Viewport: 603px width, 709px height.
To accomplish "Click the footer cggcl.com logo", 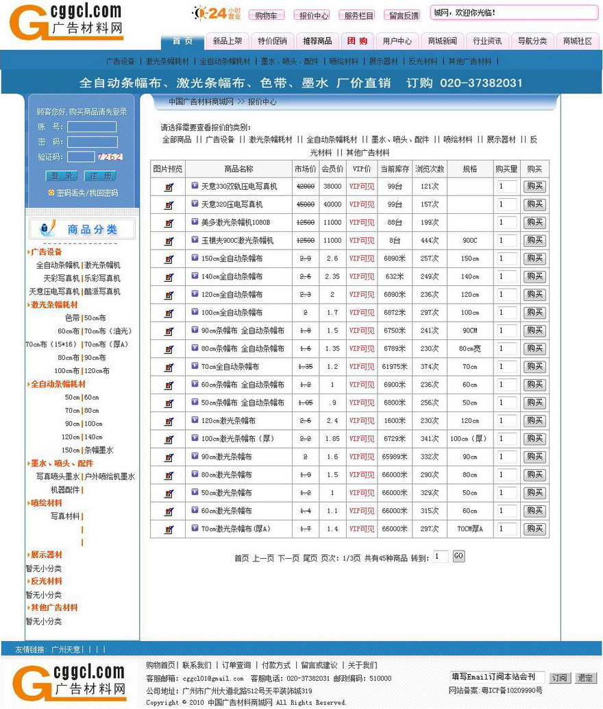I will [69, 682].
